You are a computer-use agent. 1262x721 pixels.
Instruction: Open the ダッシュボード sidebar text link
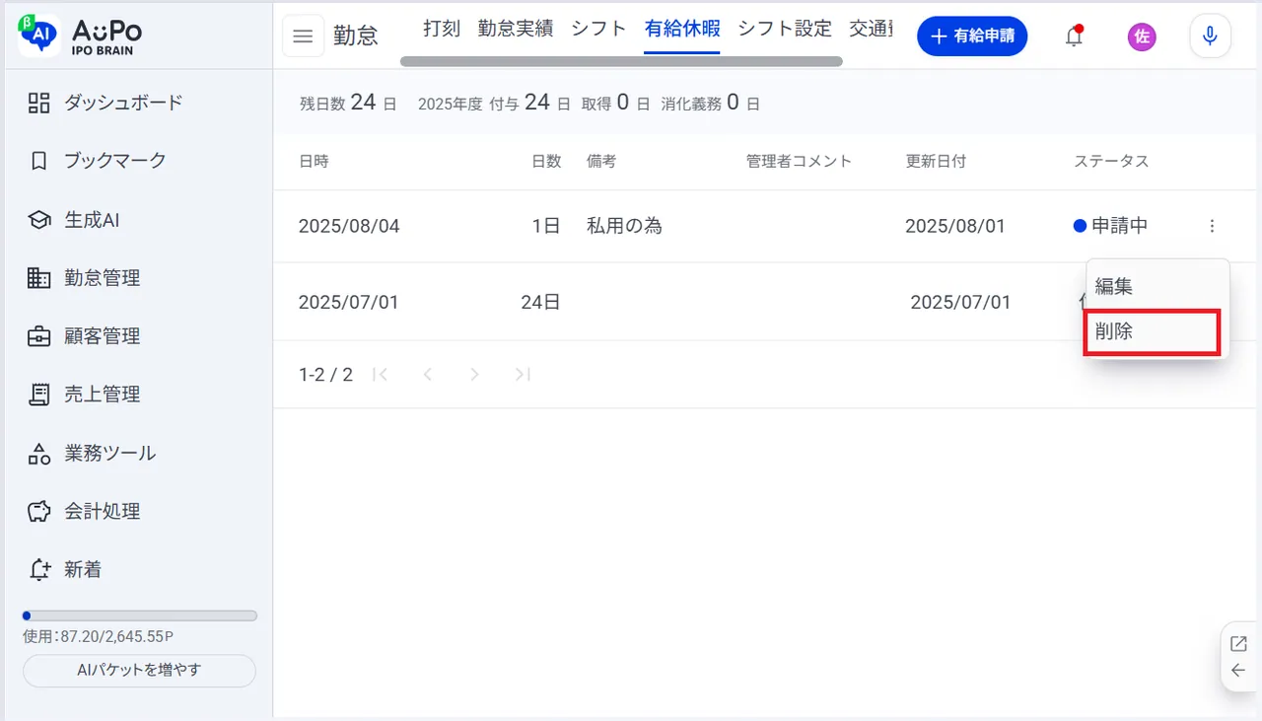[124, 103]
